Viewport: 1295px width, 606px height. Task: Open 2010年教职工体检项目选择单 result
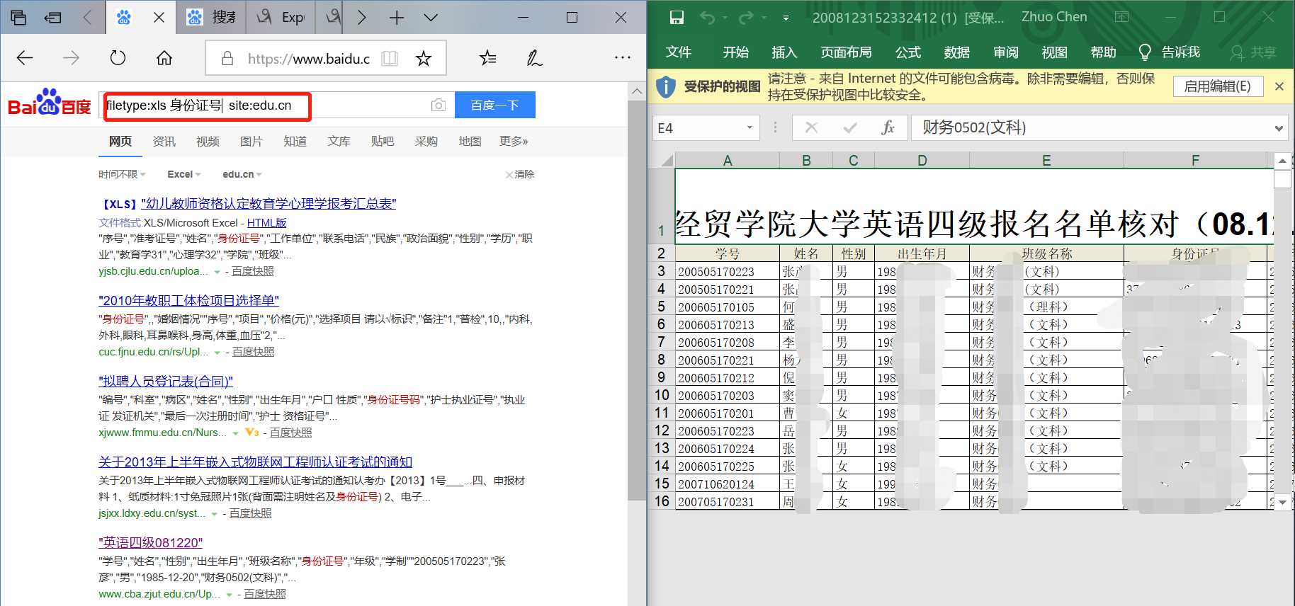tap(188, 301)
